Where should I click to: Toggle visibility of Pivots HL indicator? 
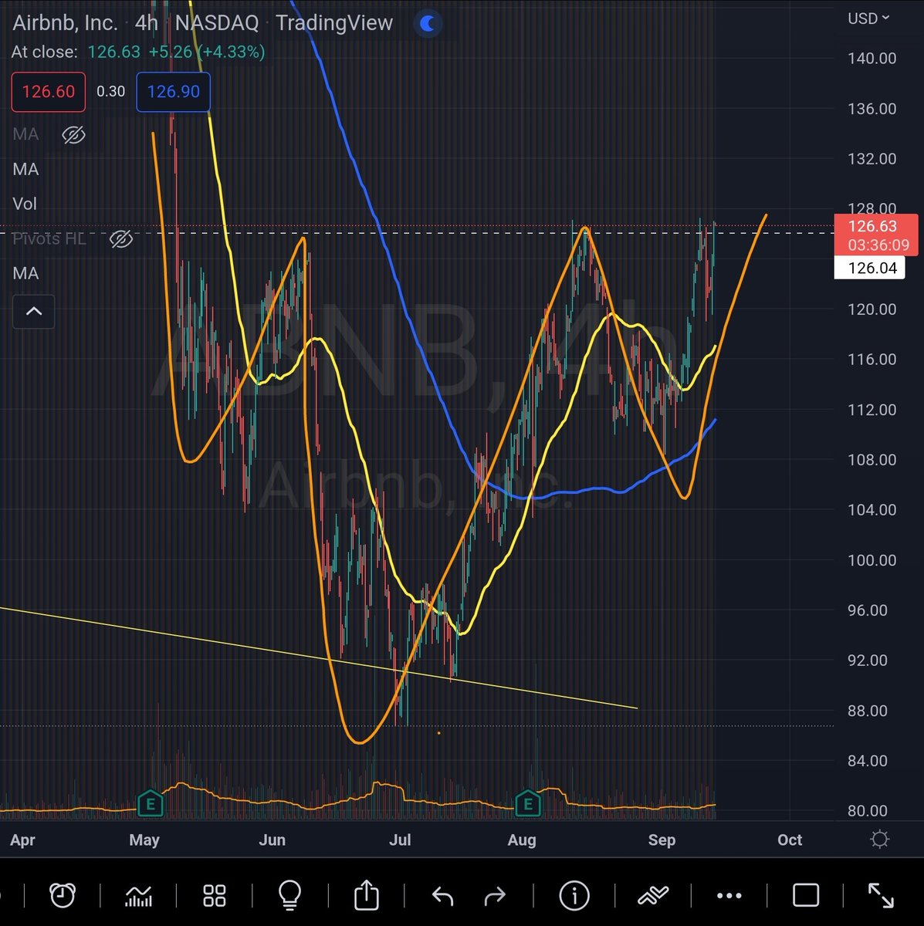point(121,239)
